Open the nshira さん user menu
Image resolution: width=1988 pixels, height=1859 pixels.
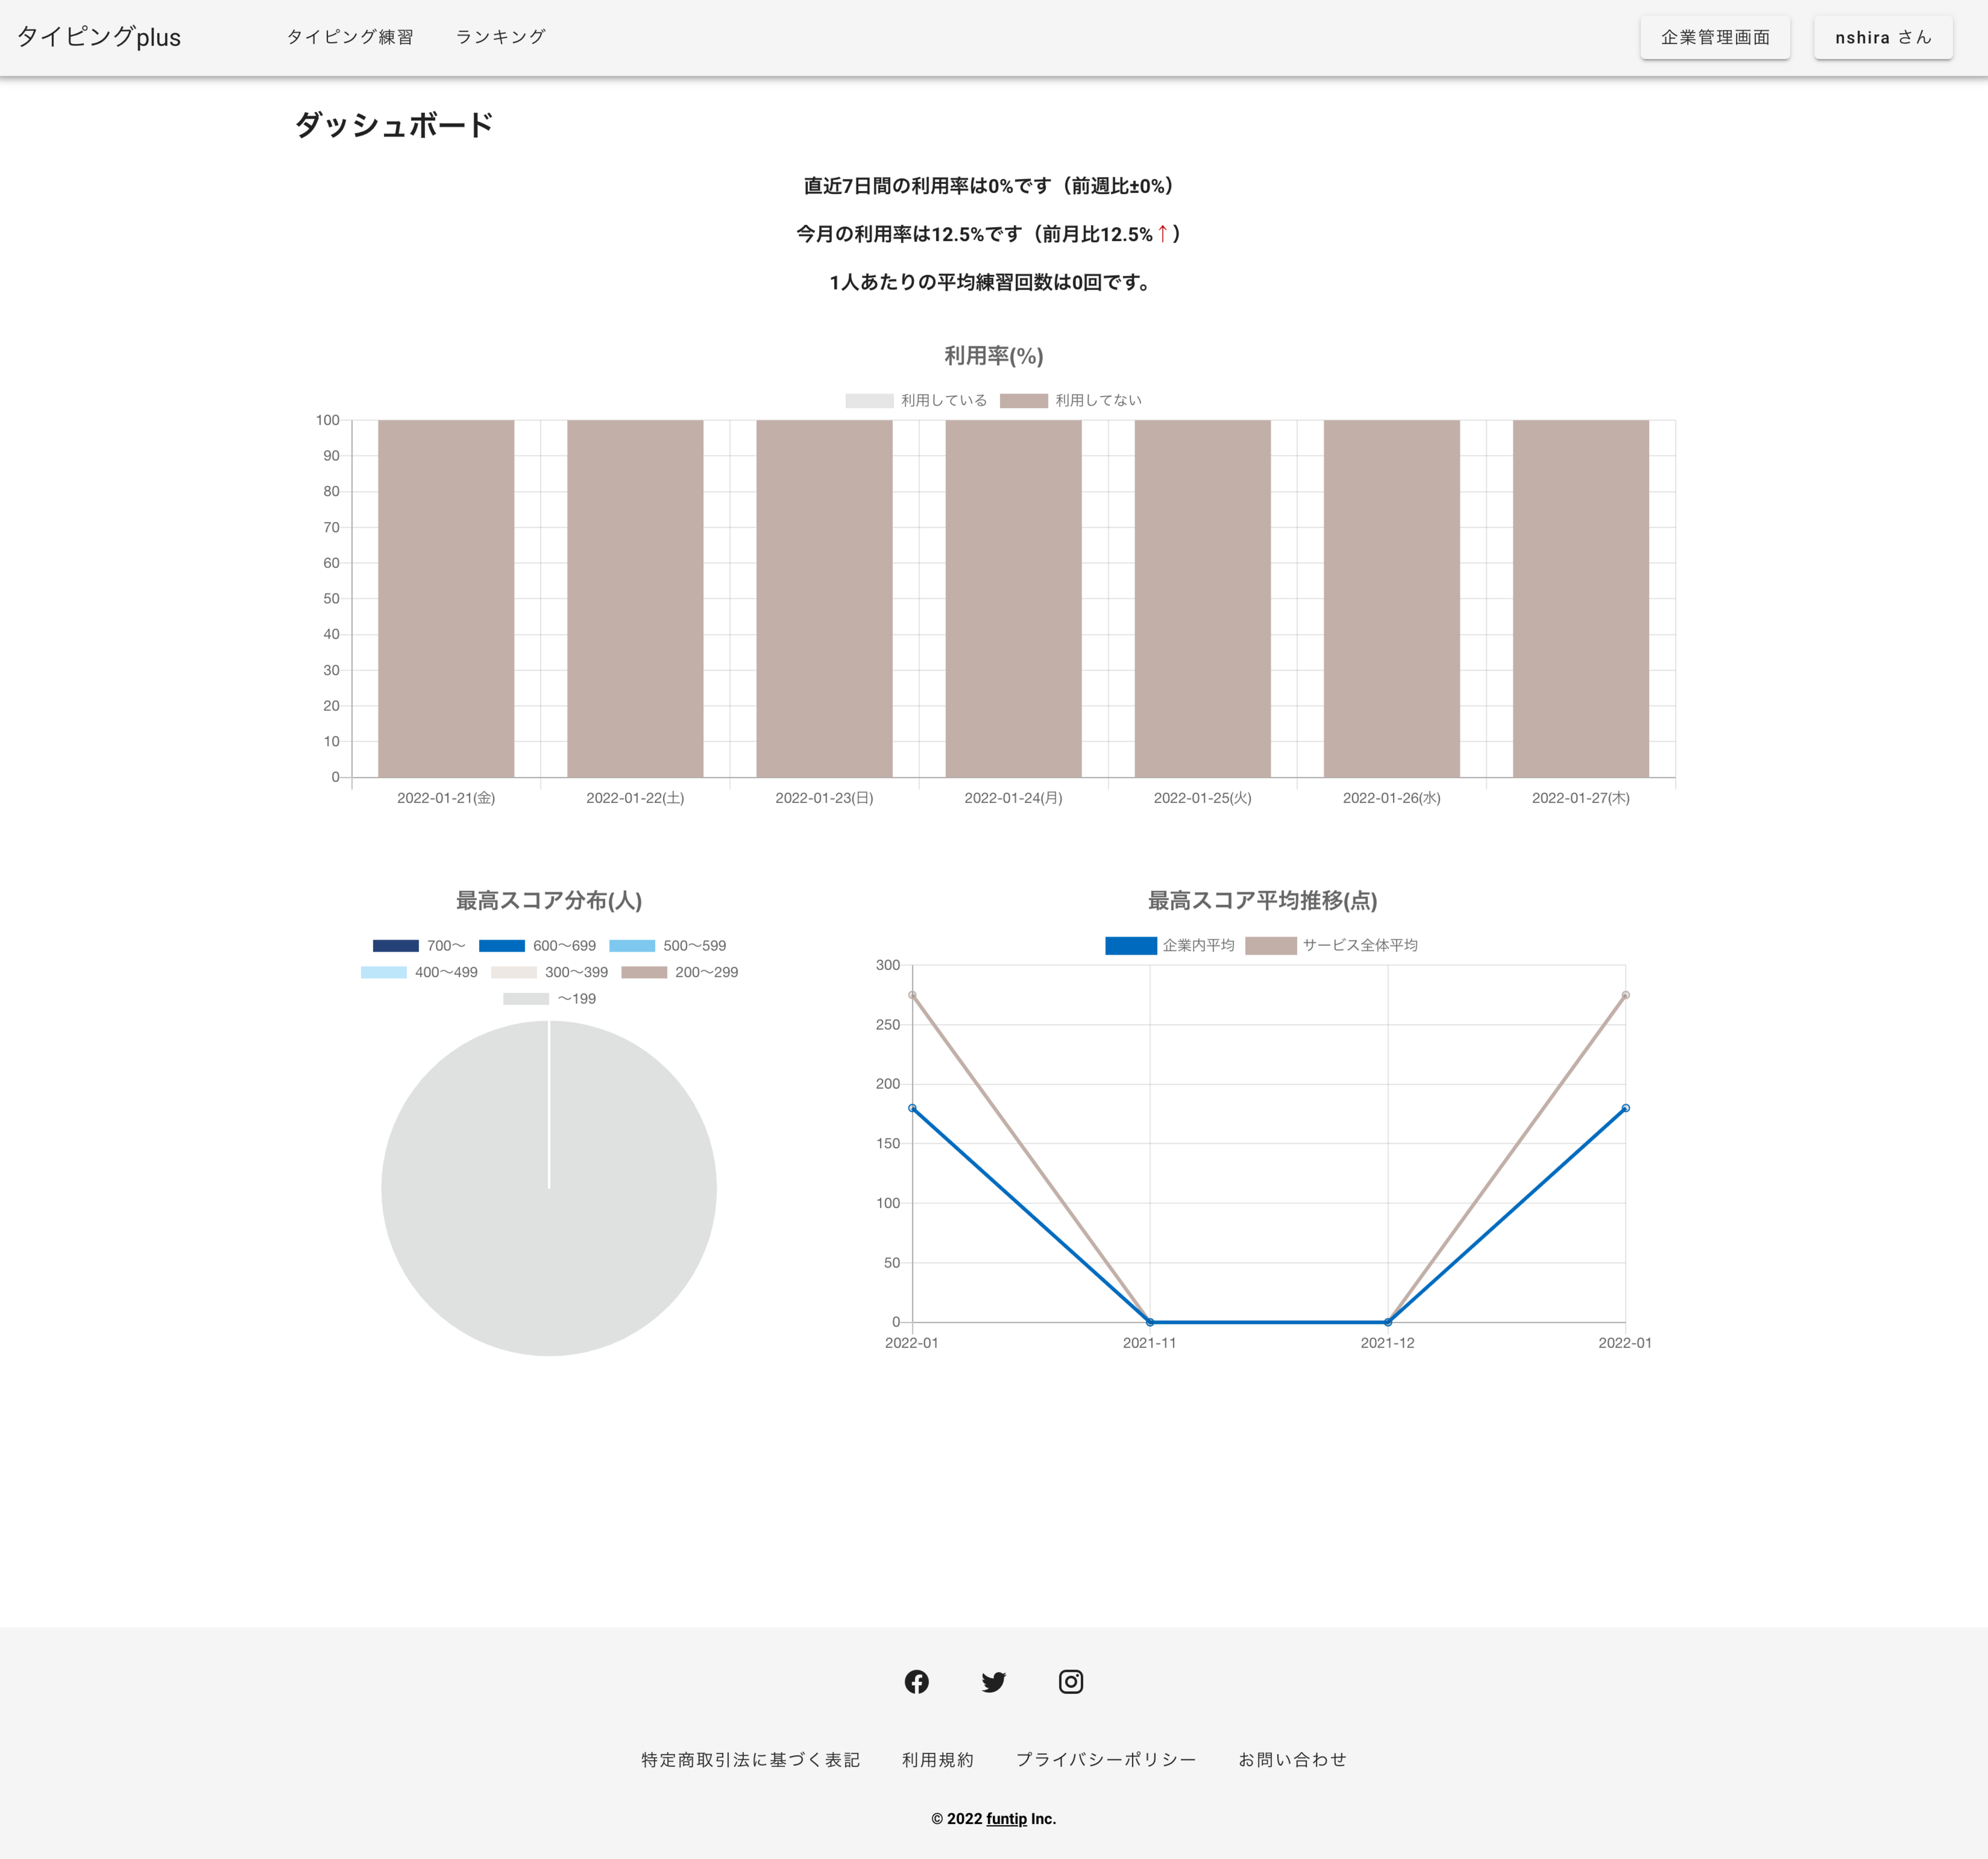1882,38
